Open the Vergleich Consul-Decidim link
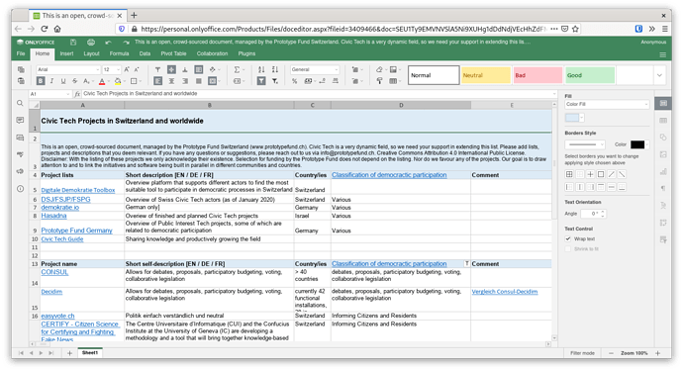 click(x=505, y=292)
